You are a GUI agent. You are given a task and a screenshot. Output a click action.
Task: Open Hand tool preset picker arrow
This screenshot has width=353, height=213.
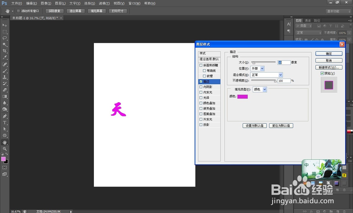pos(13,11)
